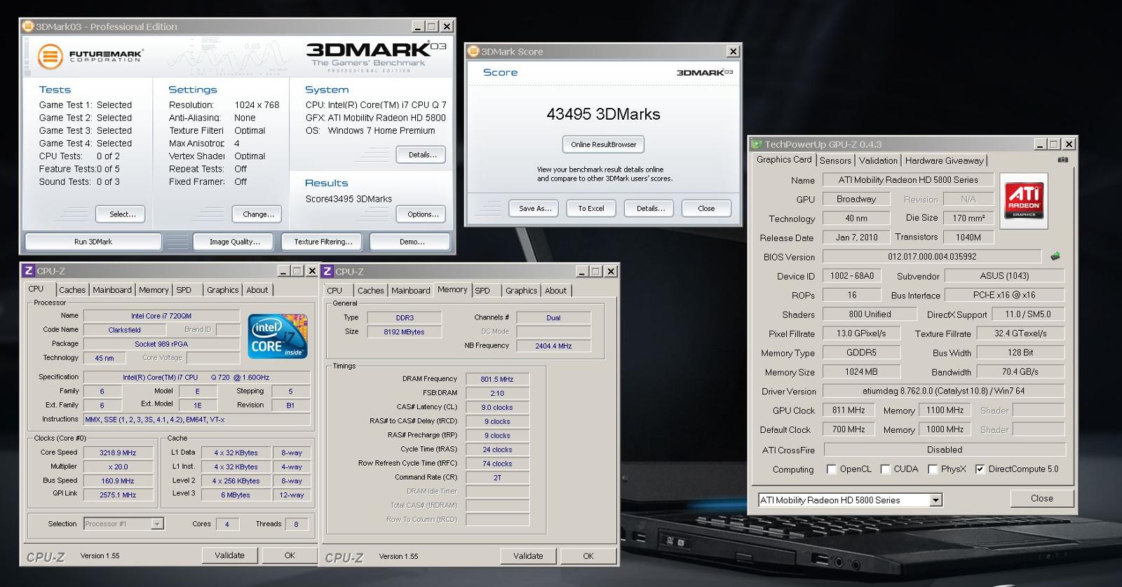
Task: Open Mainboard tab in left CPU-Z window
Action: tap(112, 290)
